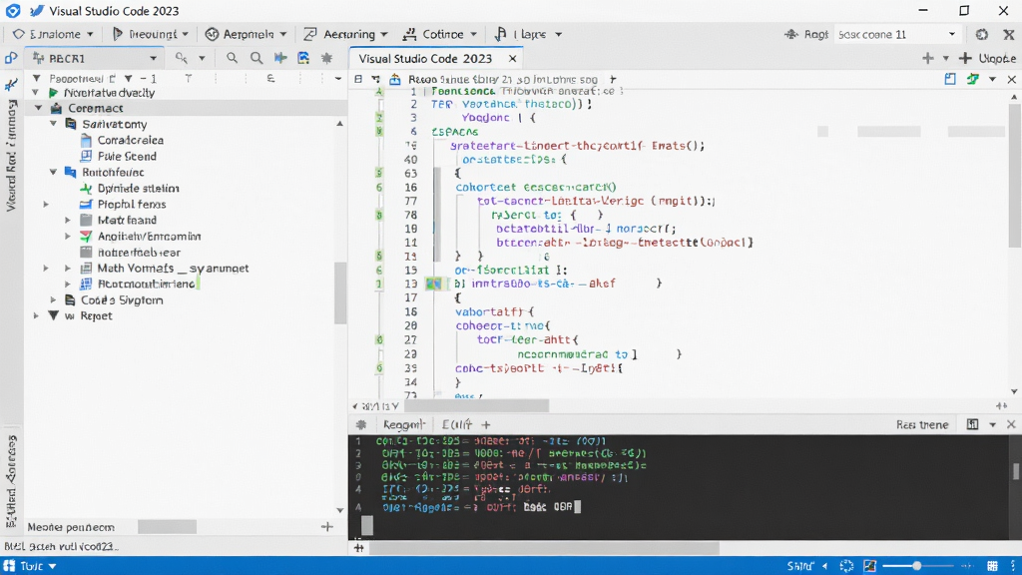Viewport: 1022px width, 575px height.
Task: Click the breadcrumb lock file icon
Action: click(395, 80)
